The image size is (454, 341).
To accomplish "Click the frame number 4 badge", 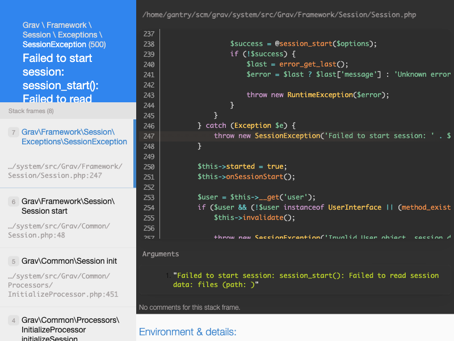I will [x=13, y=321].
